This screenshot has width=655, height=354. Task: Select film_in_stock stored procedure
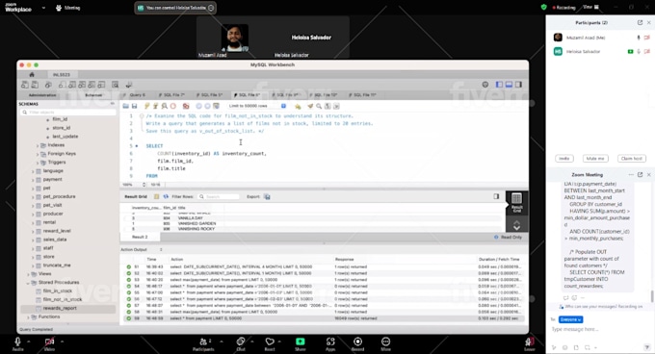tap(58, 291)
